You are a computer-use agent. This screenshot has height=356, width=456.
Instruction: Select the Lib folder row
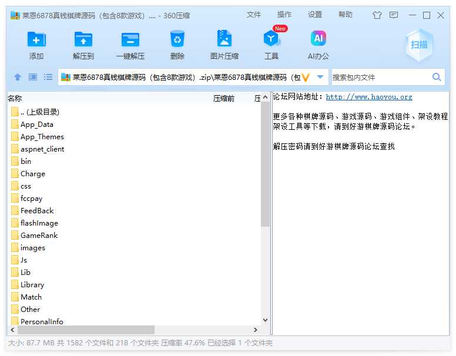[x=135, y=272]
